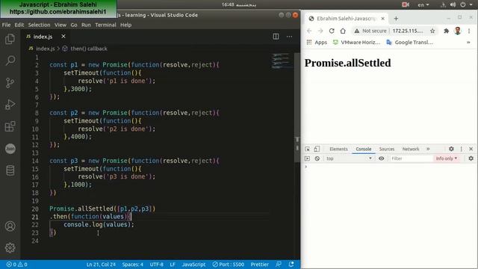Change the JavaScript language mode
This screenshot has width=478, height=269.
[x=193, y=265]
